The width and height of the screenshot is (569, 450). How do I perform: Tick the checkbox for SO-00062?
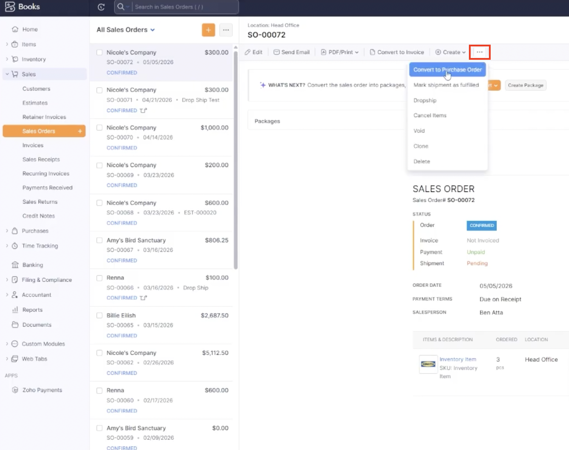click(99, 353)
